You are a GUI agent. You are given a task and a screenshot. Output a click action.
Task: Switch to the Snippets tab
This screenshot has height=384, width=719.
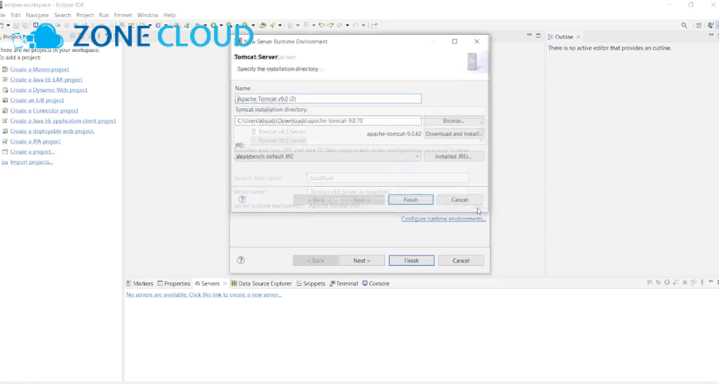pyautogui.click(x=311, y=283)
